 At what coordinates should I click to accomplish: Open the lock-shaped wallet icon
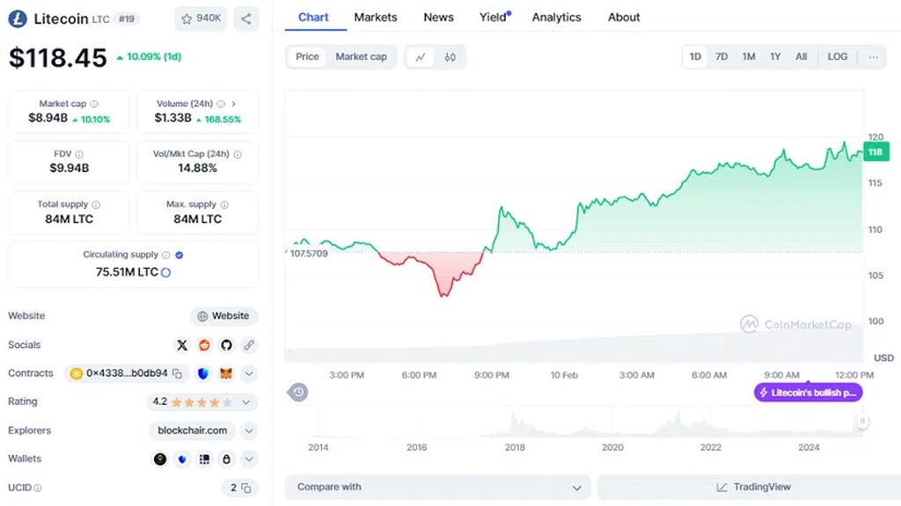pyautogui.click(x=226, y=459)
